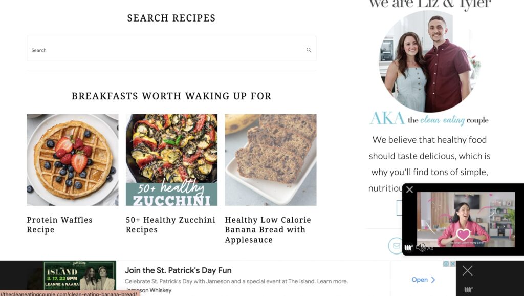Click the zucchini recipes thumbnail image

point(171,160)
